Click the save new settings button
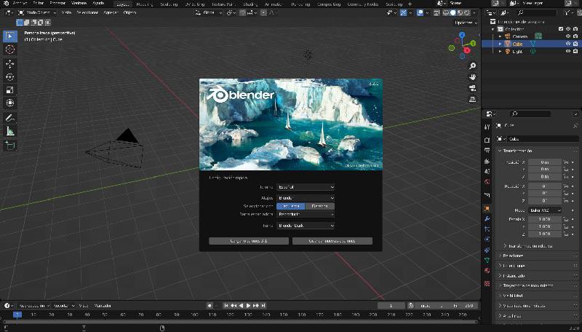 coord(332,241)
